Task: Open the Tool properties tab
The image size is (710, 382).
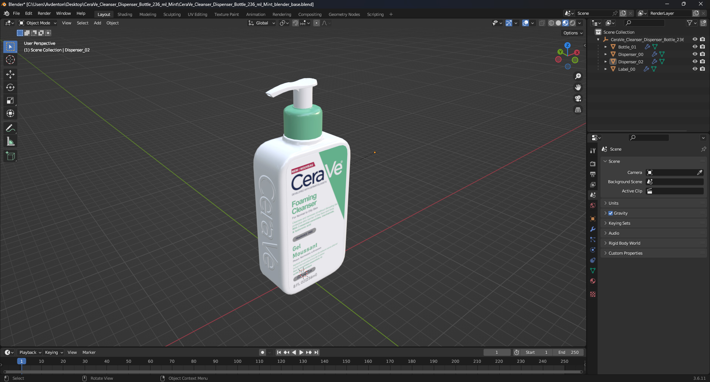Action: click(593, 151)
